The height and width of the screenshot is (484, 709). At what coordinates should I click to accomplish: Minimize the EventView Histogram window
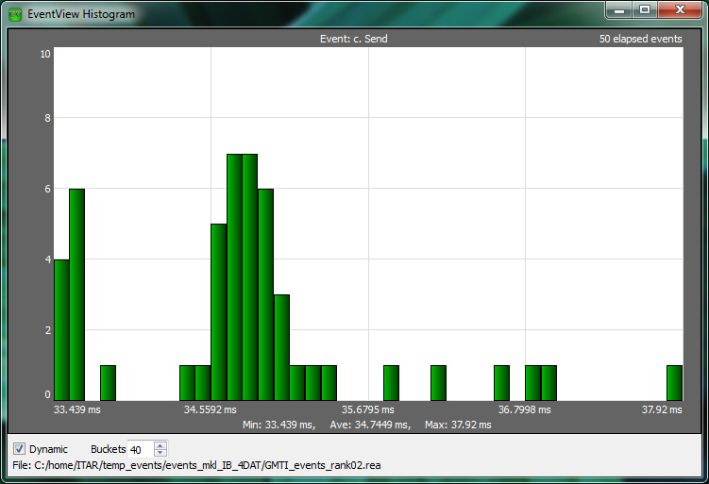[x=619, y=10]
